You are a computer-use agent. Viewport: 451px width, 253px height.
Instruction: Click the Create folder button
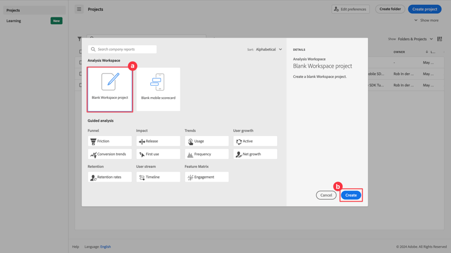pyautogui.click(x=390, y=9)
